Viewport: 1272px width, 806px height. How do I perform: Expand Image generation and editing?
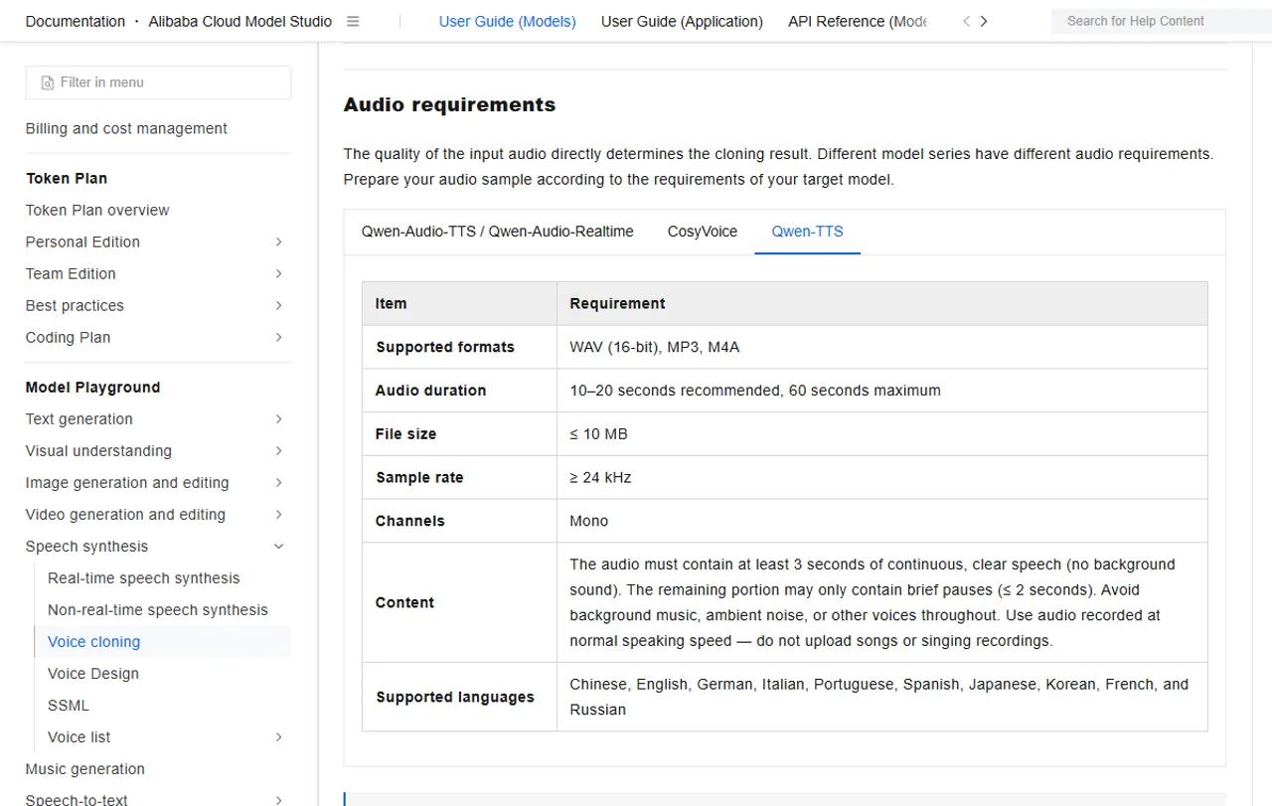pos(278,482)
